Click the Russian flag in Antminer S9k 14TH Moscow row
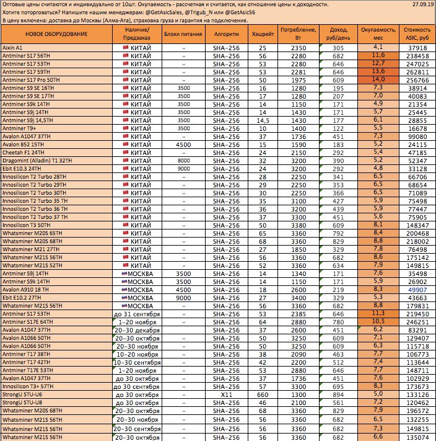The width and height of the screenshot is (436, 441). (124, 282)
